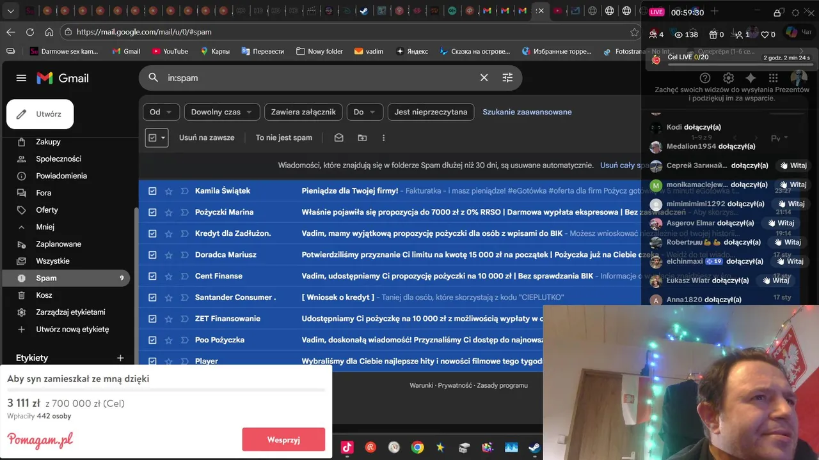Click the Pomagam.pl donation progress bar
Screen dimensions: 819x460
166,390
